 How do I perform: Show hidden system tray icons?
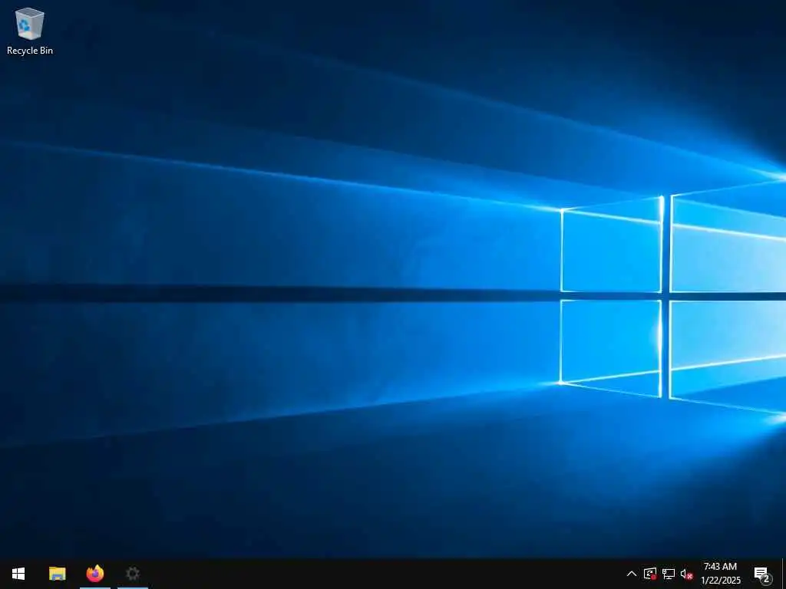632,574
